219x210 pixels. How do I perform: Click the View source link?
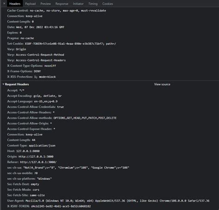[162, 84]
